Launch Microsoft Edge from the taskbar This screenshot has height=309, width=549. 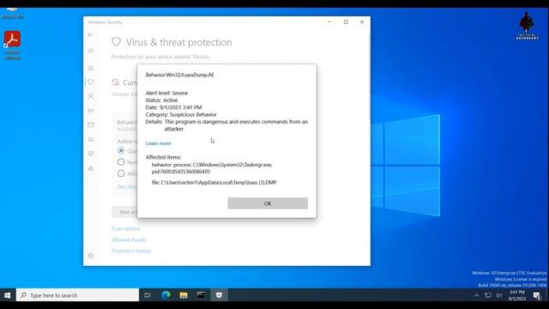coord(166,295)
